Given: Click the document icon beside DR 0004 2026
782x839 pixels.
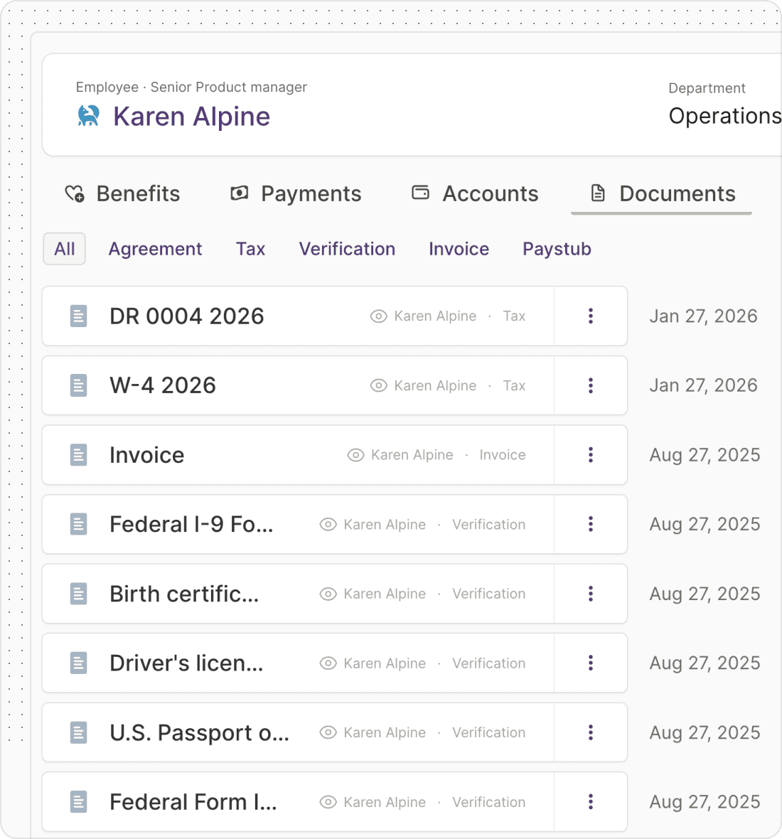Looking at the screenshot, I should [x=79, y=316].
